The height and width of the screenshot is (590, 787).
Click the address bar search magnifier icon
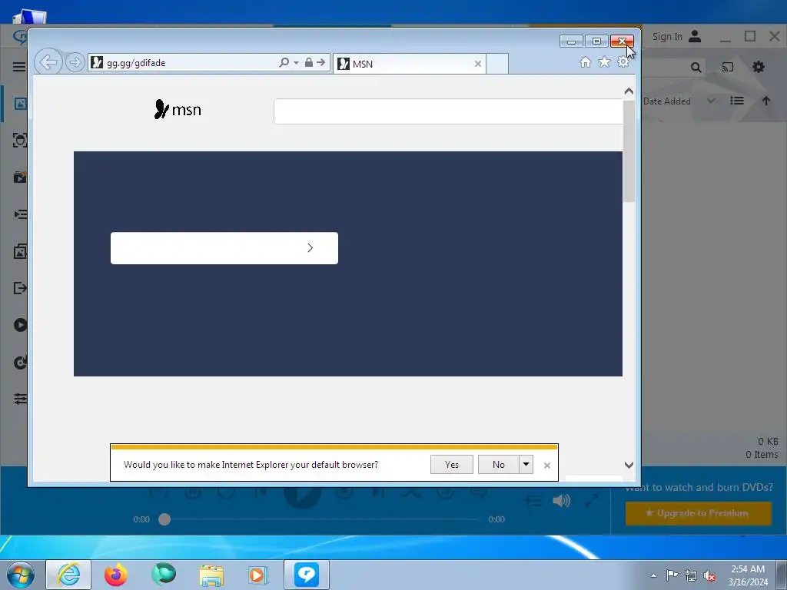tap(284, 63)
